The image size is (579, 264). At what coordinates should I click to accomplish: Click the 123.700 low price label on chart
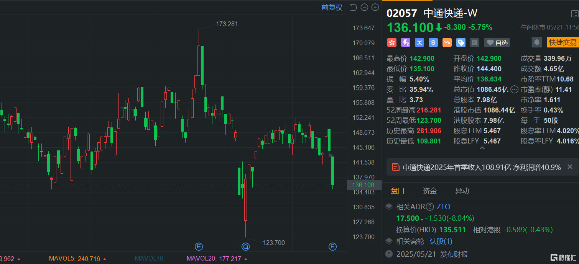(x=274, y=243)
